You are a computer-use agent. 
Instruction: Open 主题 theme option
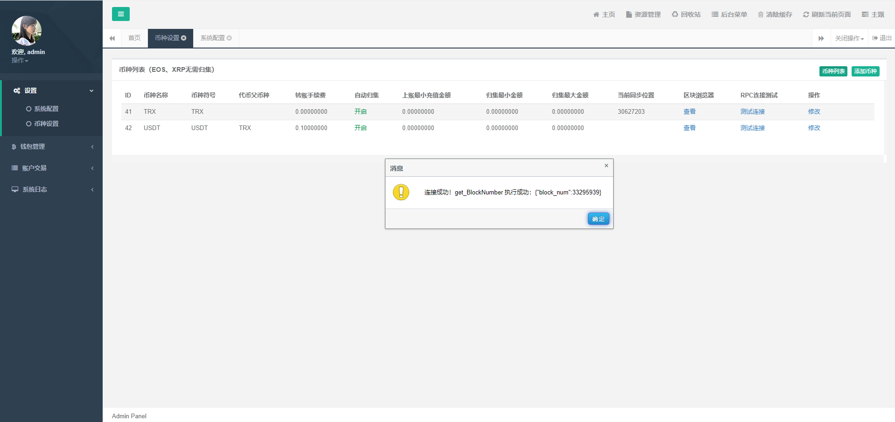click(873, 14)
